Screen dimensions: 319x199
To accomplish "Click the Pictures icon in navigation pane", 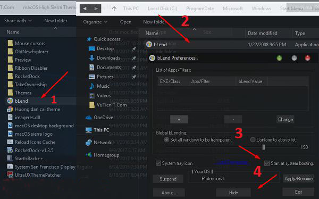I will pos(92,77).
